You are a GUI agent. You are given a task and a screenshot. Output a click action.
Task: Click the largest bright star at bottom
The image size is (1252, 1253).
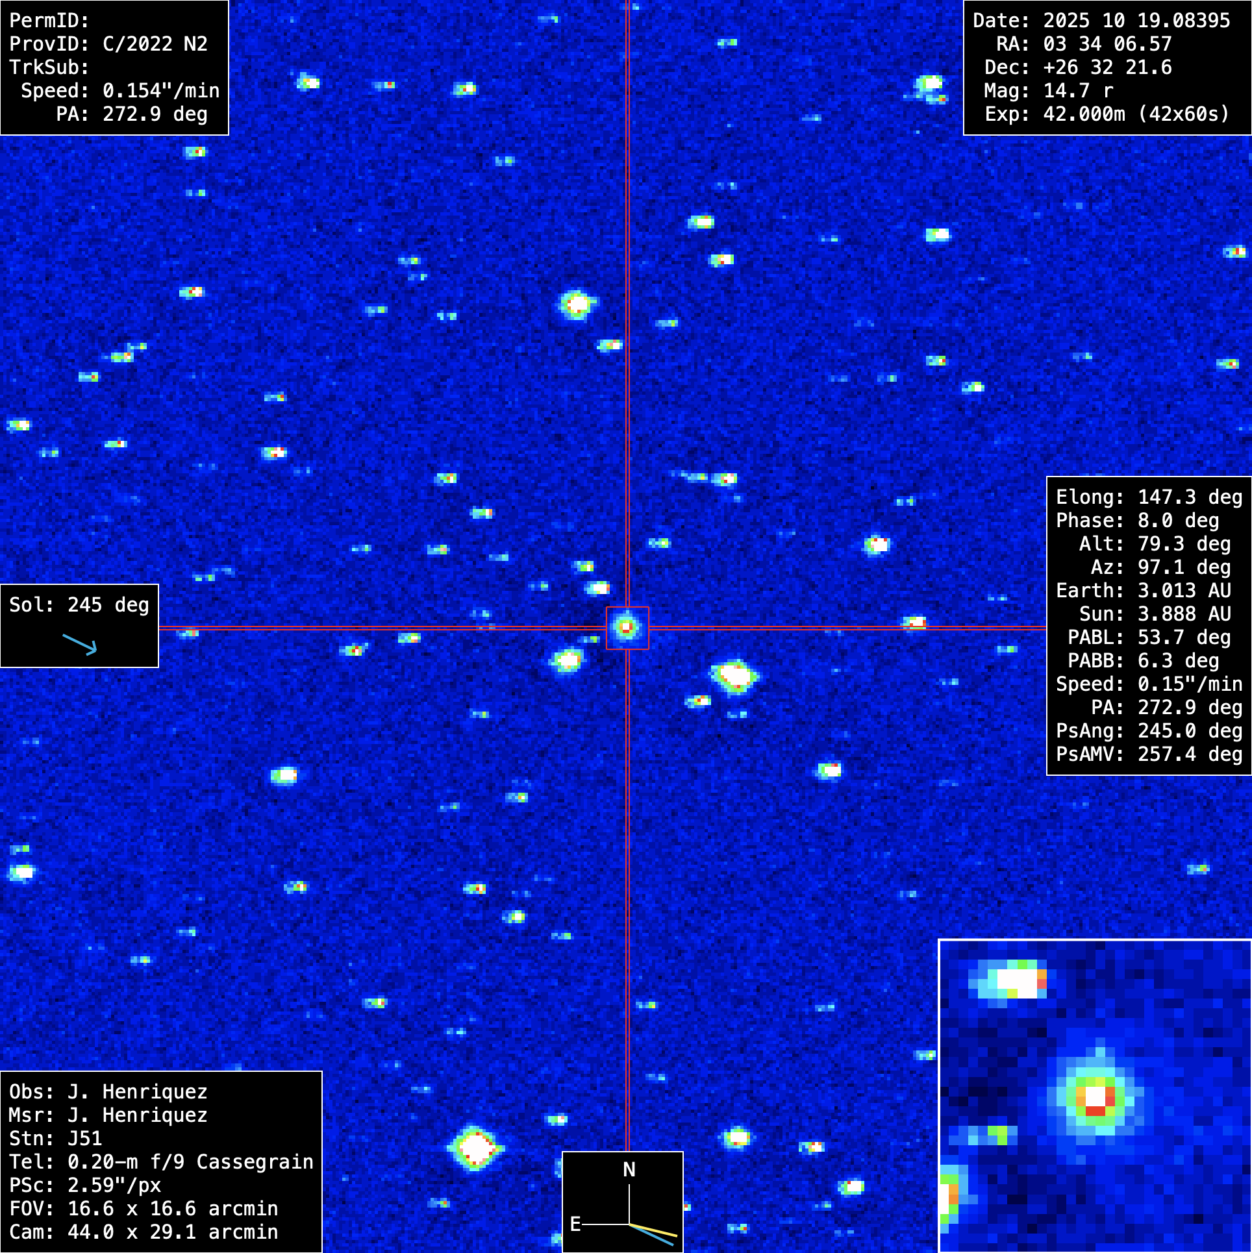tap(475, 1148)
